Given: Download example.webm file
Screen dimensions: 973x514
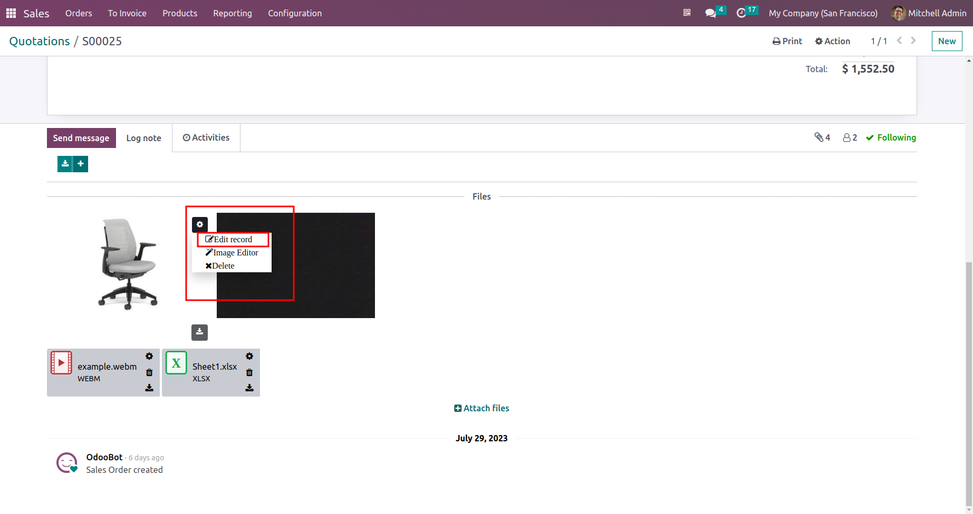Looking at the screenshot, I should (149, 388).
